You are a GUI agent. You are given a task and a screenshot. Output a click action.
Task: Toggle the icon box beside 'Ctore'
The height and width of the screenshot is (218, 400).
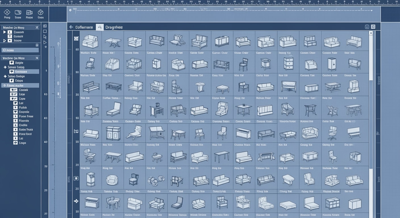pos(14,99)
